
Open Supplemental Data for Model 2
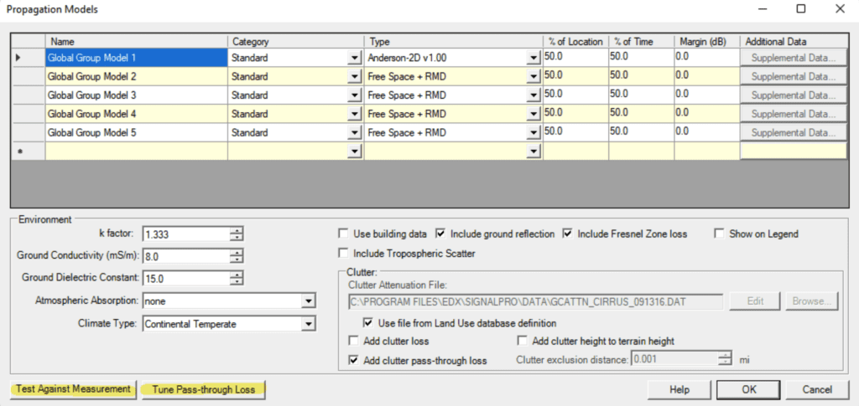(793, 77)
